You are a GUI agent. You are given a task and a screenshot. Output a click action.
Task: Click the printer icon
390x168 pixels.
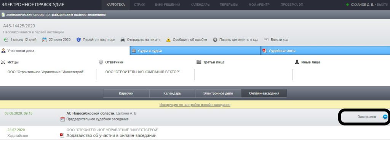click(x=123, y=40)
